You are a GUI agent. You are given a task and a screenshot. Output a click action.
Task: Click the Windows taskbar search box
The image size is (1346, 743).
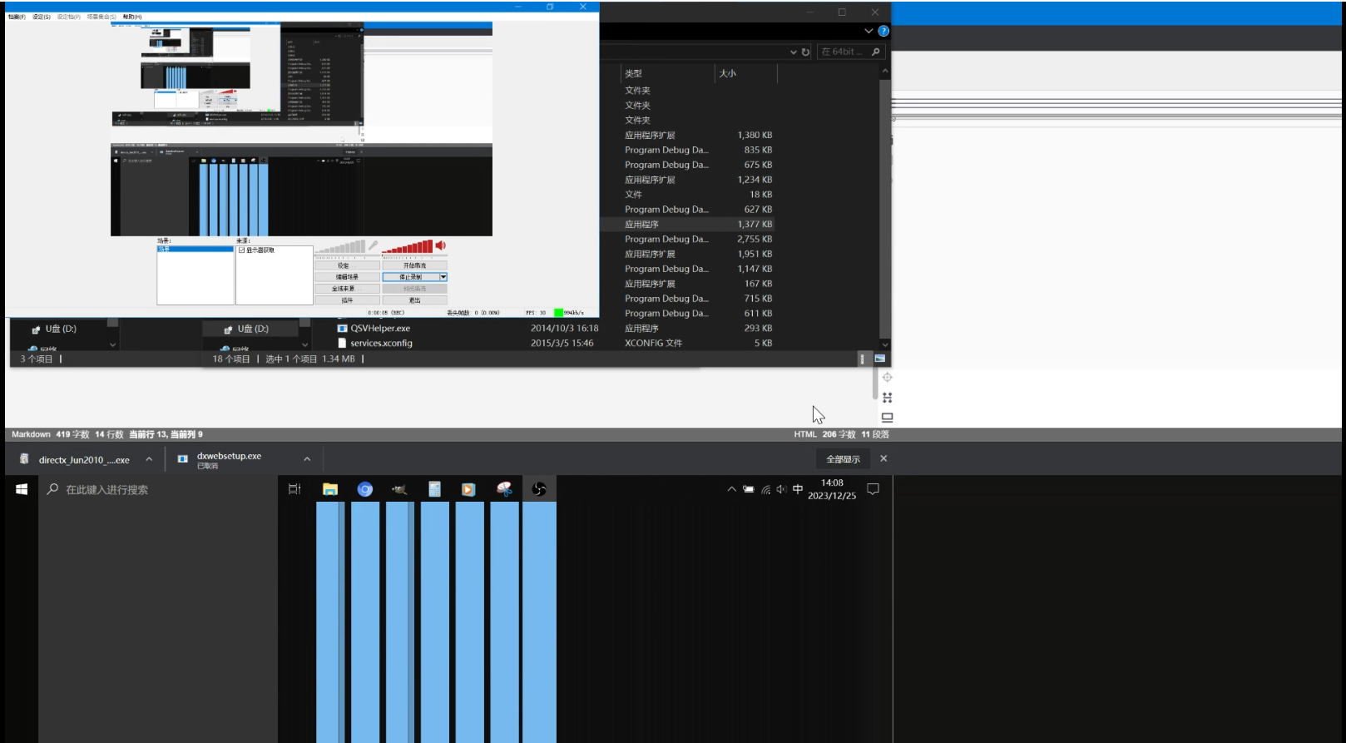(158, 489)
